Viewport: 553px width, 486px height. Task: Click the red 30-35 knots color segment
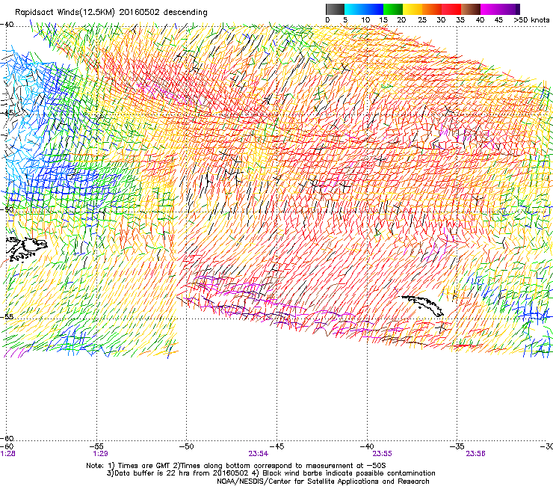451,9
